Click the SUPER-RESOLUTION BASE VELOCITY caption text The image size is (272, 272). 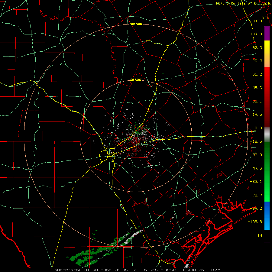click(x=96, y=270)
